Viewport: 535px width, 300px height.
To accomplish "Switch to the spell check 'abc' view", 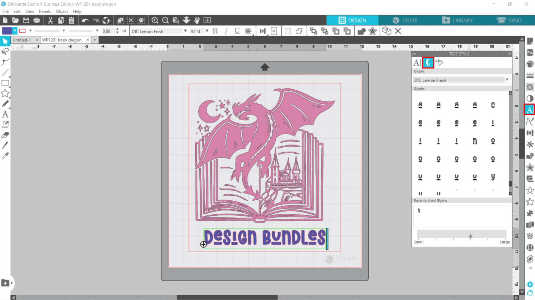I will pyautogui.click(x=439, y=63).
